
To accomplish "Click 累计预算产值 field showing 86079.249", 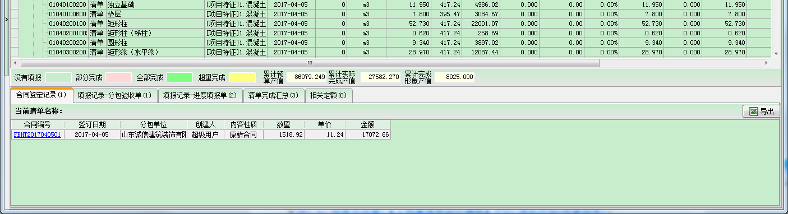I will 306,77.
